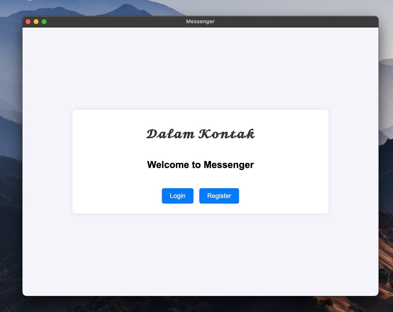Open the Register form
This screenshot has width=393, height=312.
point(219,196)
